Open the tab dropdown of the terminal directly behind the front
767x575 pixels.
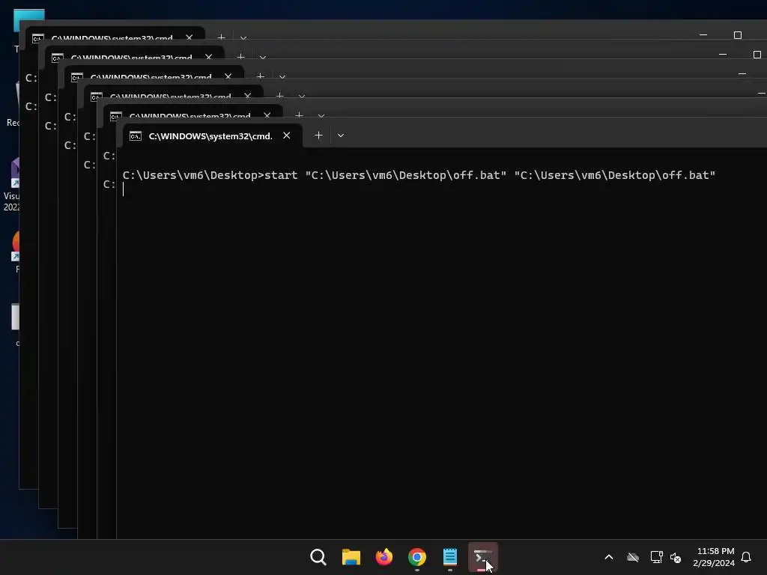click(x=321, y=115)
